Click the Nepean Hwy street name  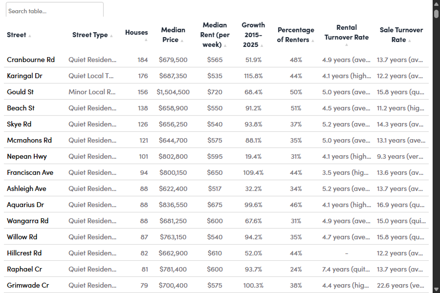tap(27, 156)
